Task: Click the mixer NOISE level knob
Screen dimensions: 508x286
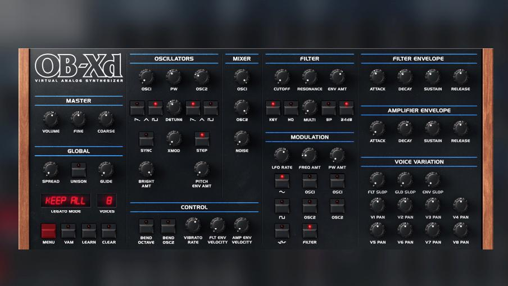Action: (242, 139)
